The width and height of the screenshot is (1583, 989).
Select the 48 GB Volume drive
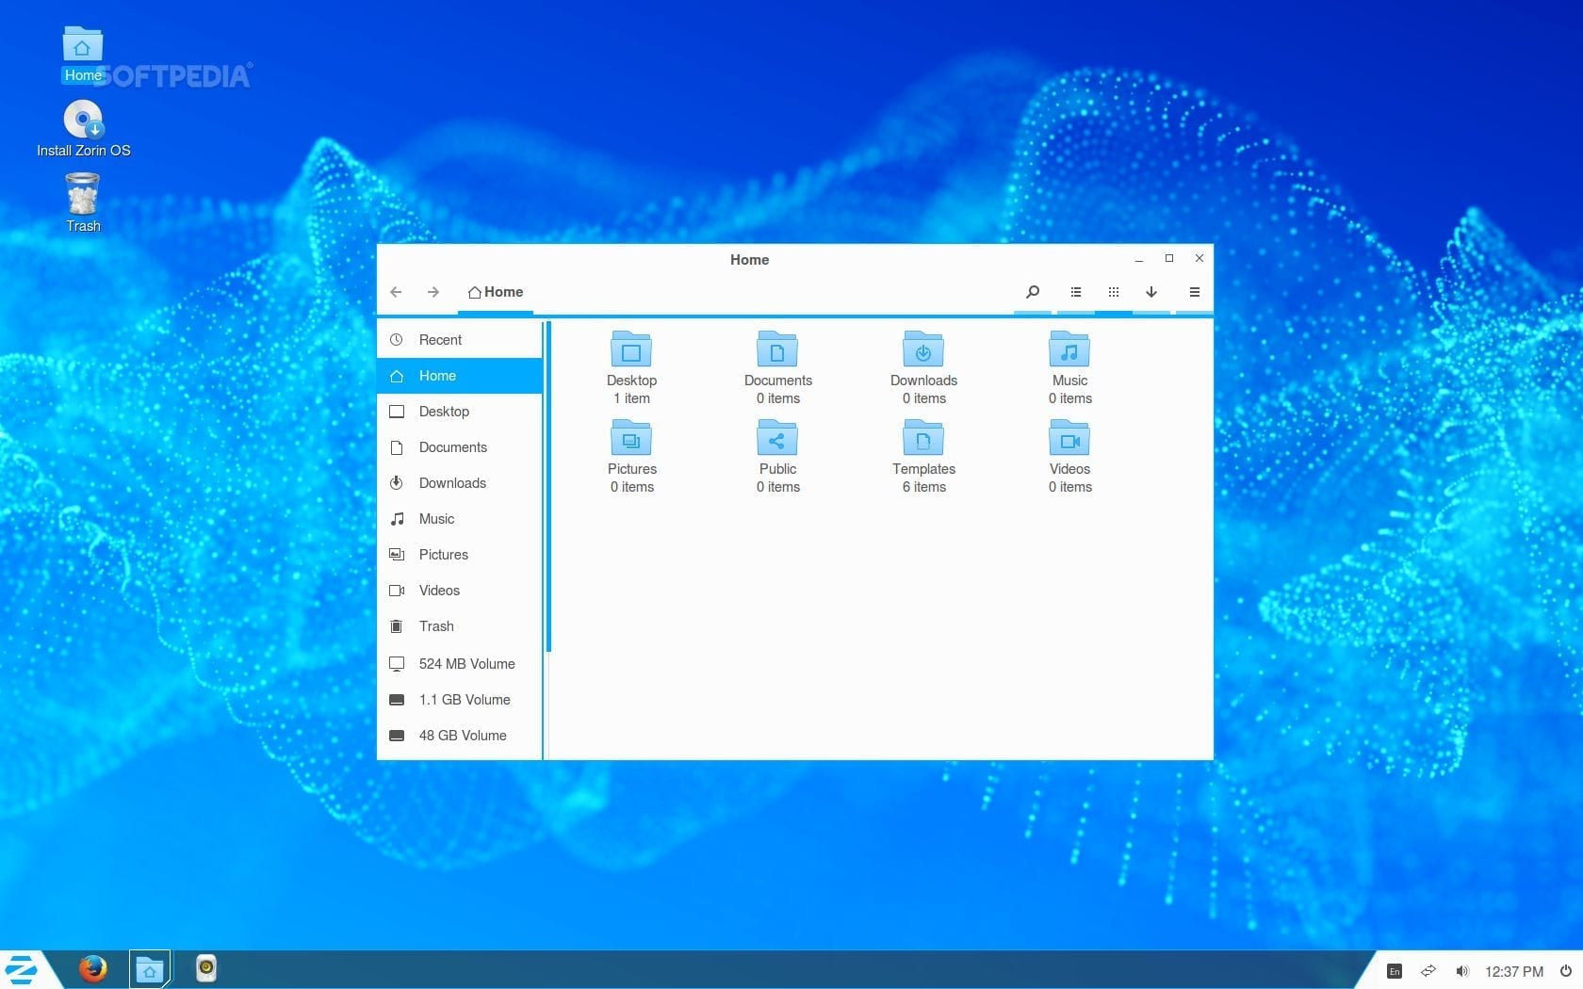(462, 736)
